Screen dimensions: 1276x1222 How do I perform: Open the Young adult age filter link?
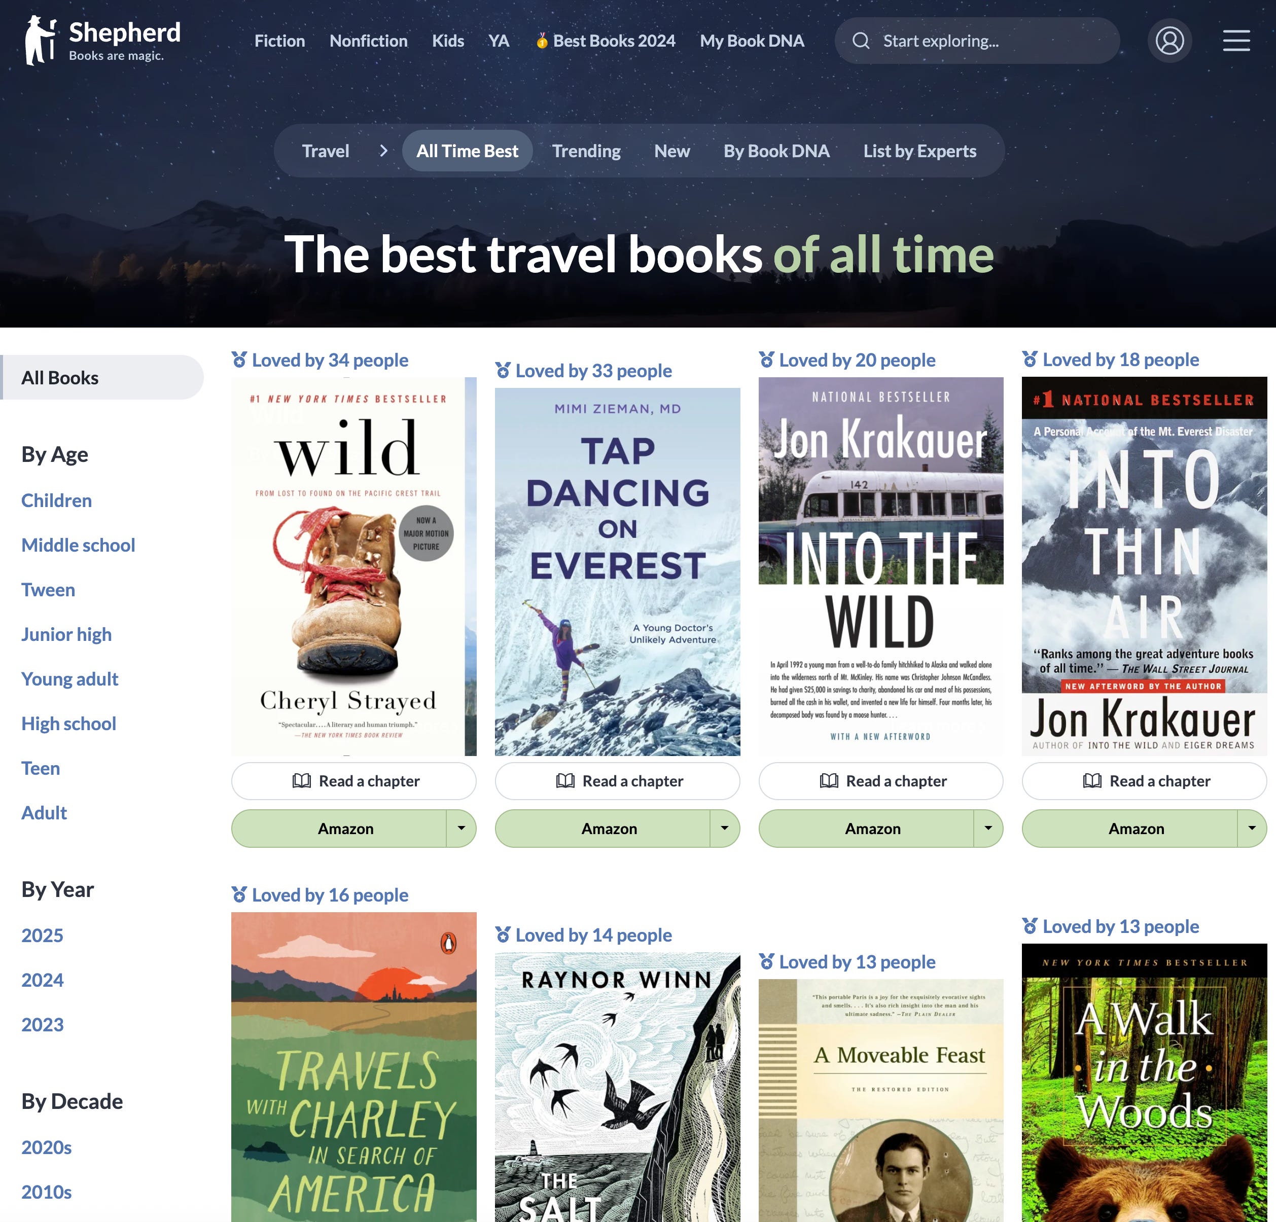[69, 679]
